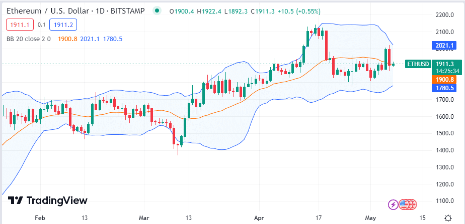Click the May date on time axis
The image size is (465, 224).
371,218
